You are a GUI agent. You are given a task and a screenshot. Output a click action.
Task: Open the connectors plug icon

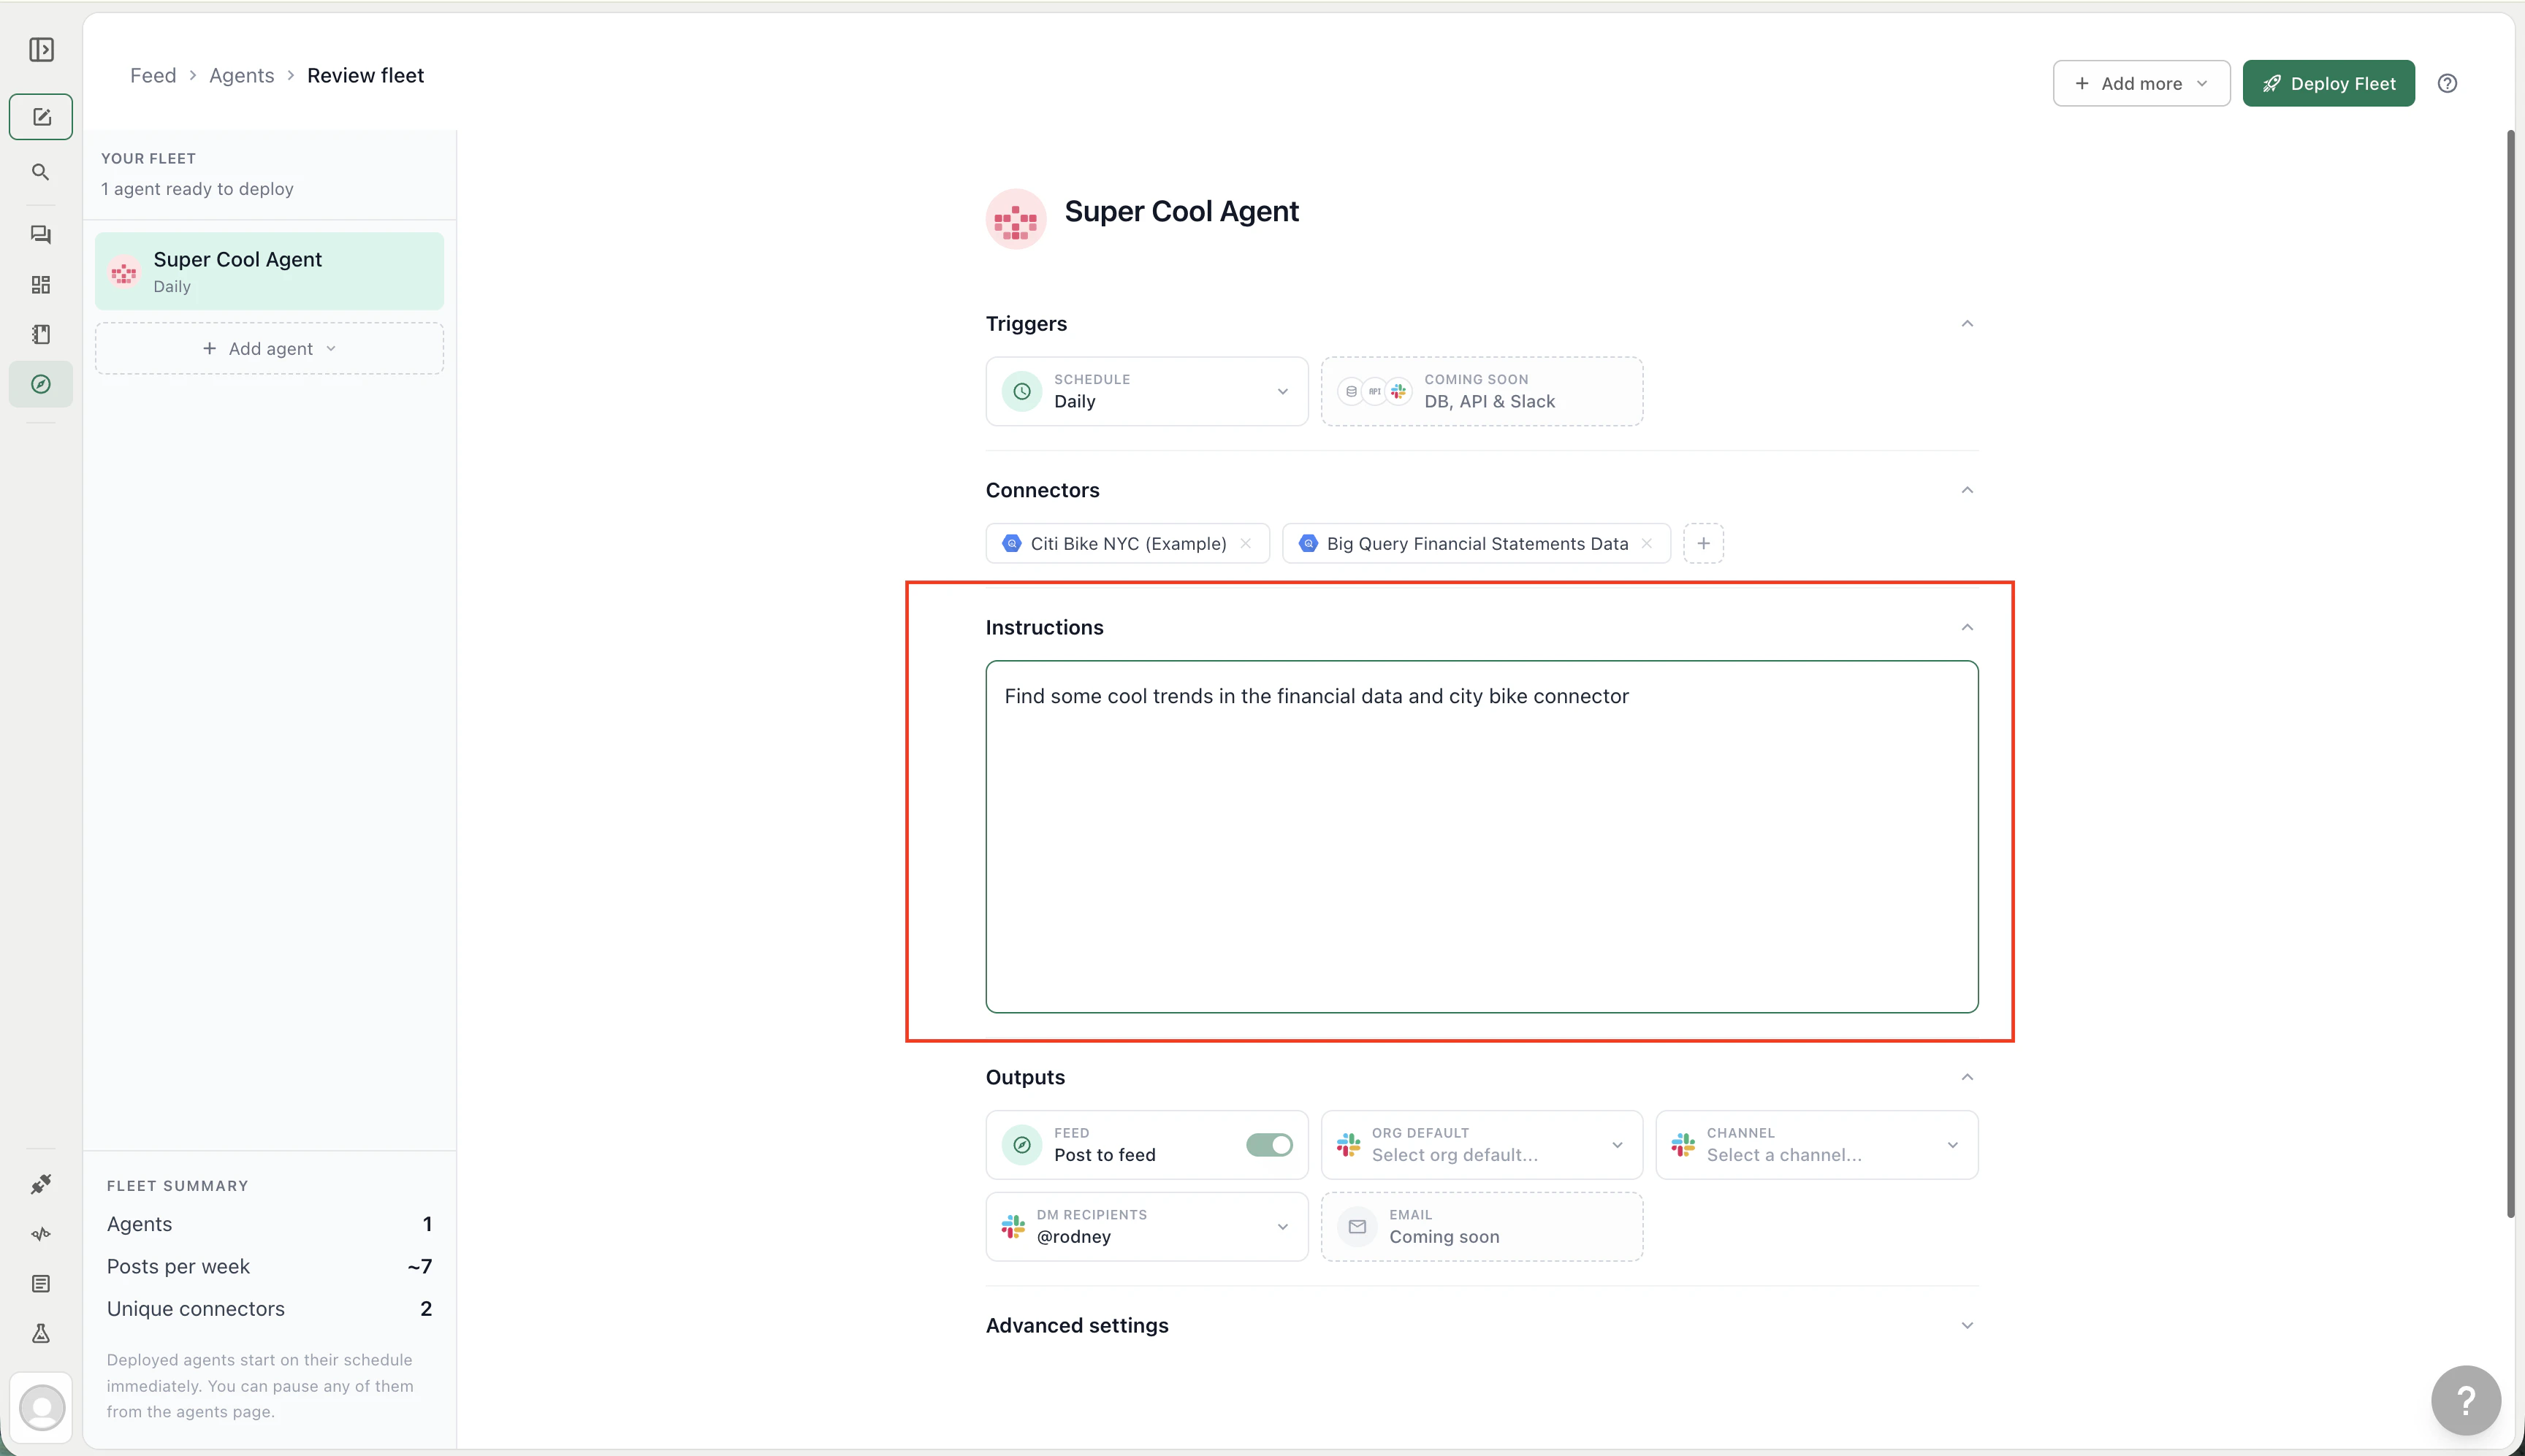40,1184
